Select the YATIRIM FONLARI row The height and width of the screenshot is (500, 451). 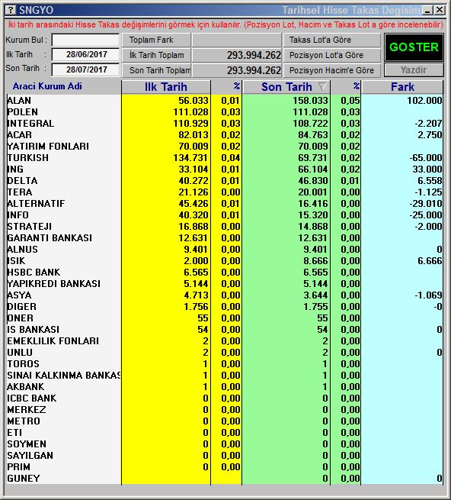(x=225, y=147)
